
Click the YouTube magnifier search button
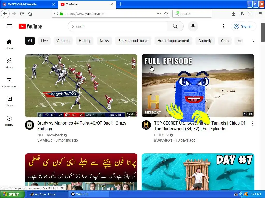(x=175, y=26)
